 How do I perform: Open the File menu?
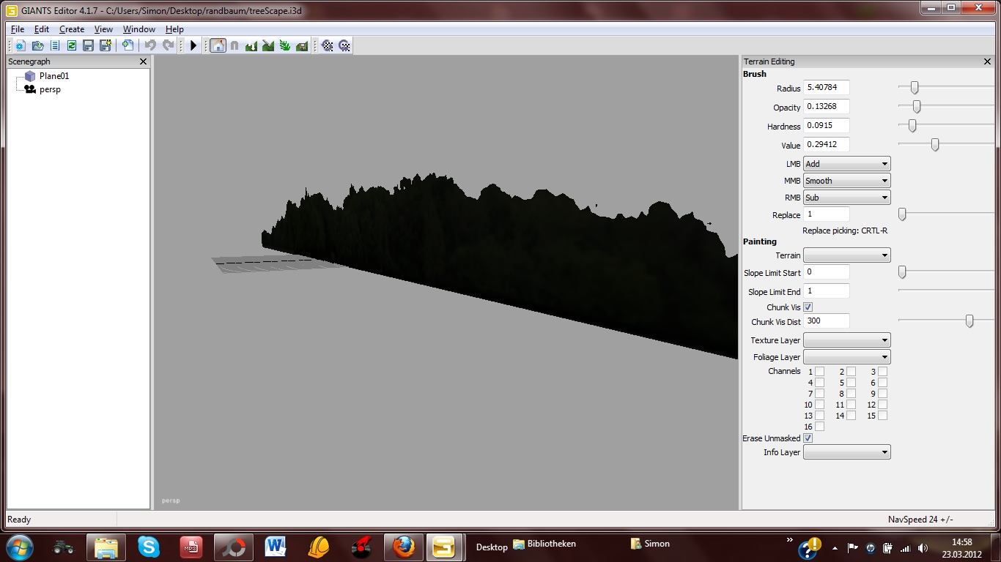pyautogui.click(x=18, y=29)
